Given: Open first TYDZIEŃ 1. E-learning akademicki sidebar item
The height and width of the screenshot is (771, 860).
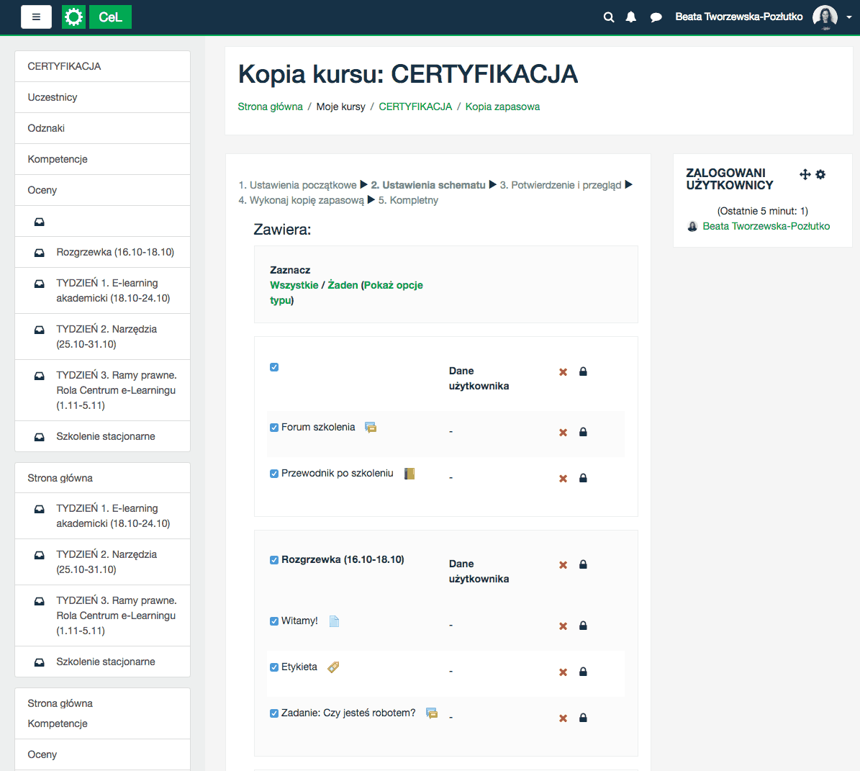Looking at the screenshot, I should point(103,290).
